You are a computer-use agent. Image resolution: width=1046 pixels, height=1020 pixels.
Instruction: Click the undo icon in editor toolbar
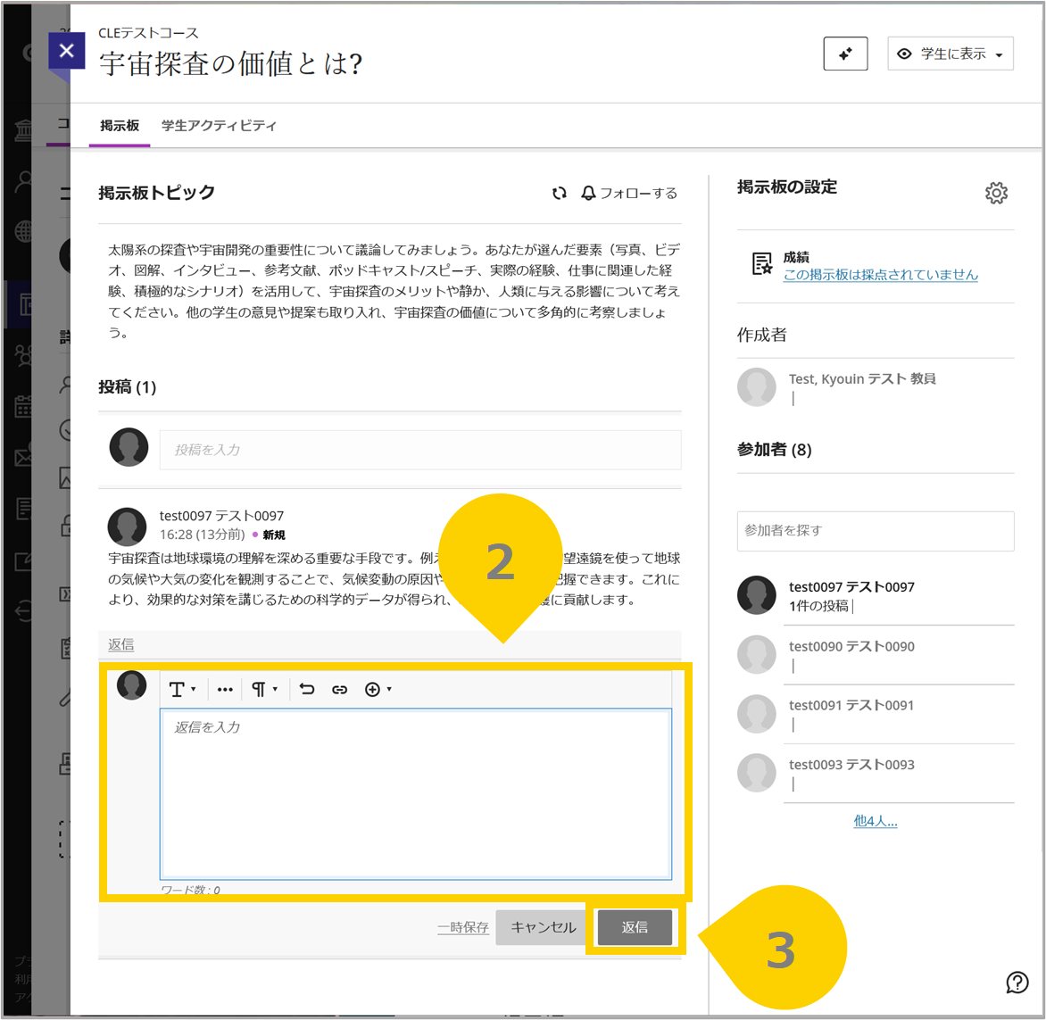click(307, 689)
